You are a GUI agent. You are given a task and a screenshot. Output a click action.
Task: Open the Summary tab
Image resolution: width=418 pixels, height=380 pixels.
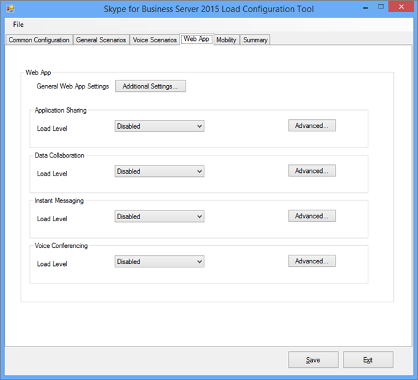coord(255,40)
